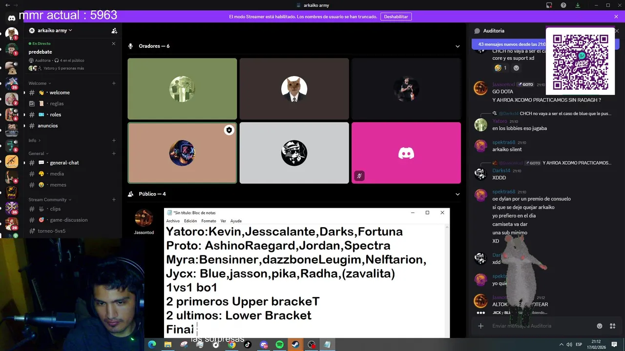Click Deshabilitar to turn off streamer mode

(x=396, y=17)
